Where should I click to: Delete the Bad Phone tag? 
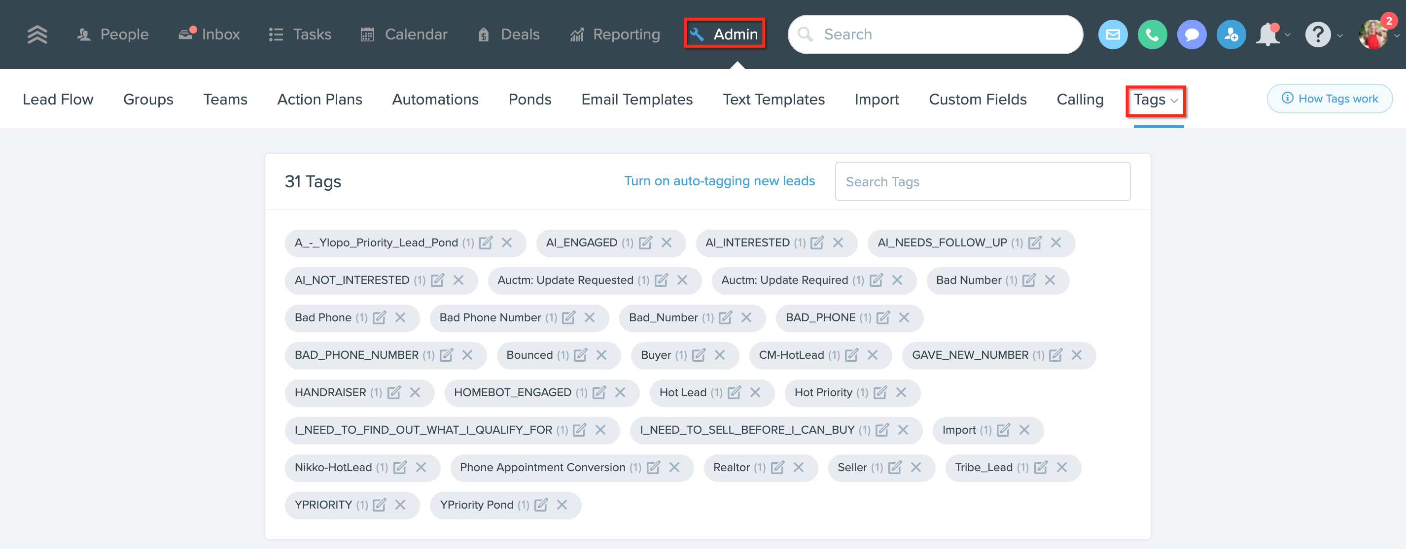[x=400, y=317]
